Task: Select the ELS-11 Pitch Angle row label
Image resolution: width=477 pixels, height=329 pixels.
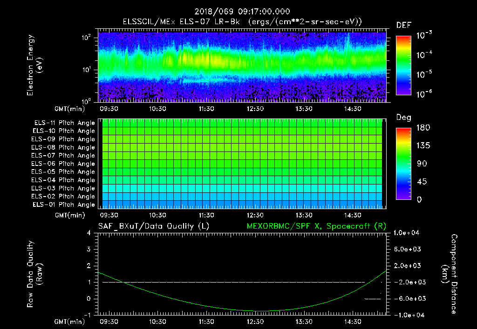Action: pyautogui.click(x=64, y=123)
